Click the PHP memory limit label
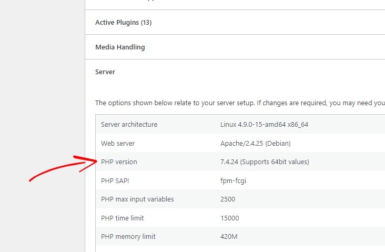The width and height of the screenshot is (385, 252). point(128,237)
